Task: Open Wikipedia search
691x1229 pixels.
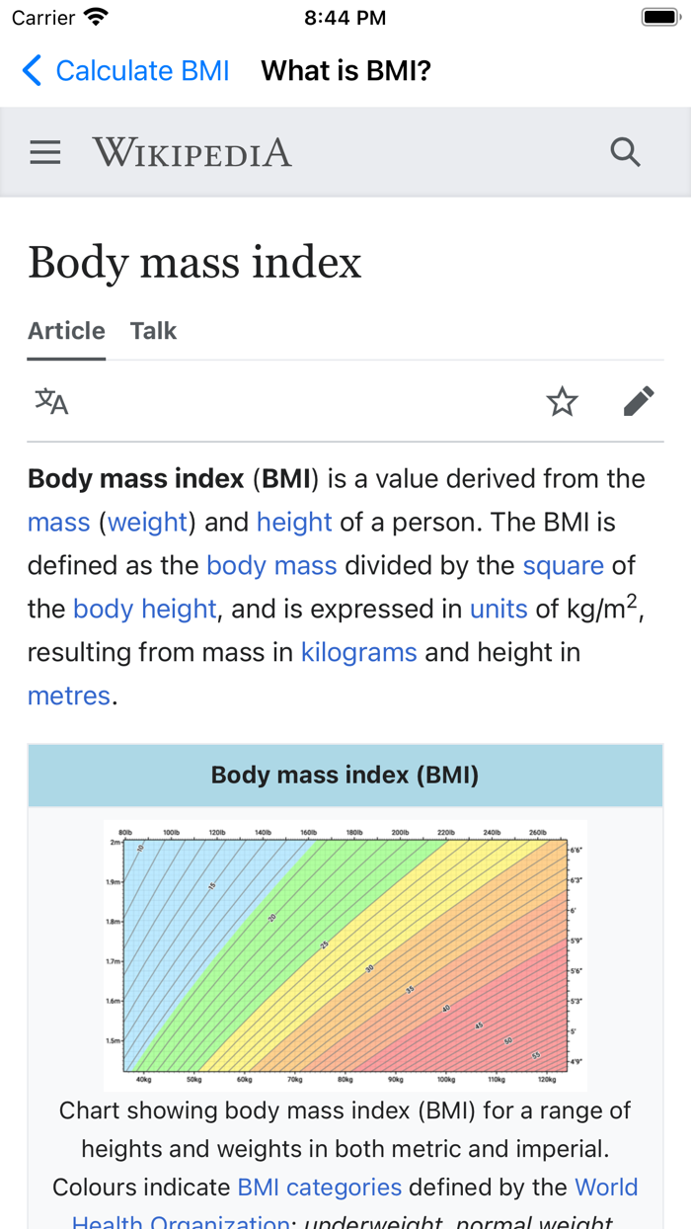Action: (x=625, y=151)
